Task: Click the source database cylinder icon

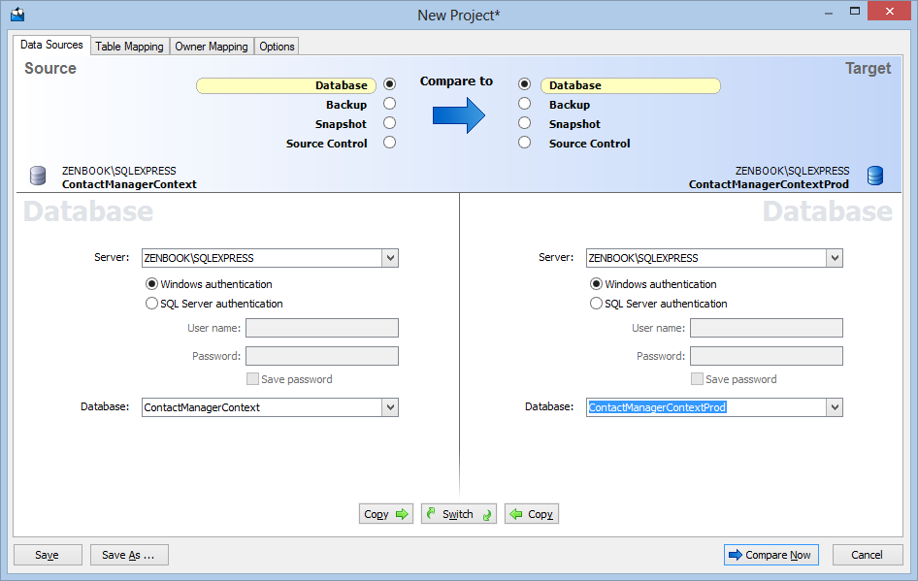Action: pos(38,176)
